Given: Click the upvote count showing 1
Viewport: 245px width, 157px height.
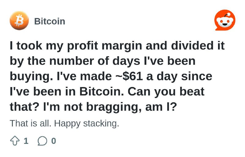Looking at the screenshot, I should pyautogui.click(x=26, y=141).
